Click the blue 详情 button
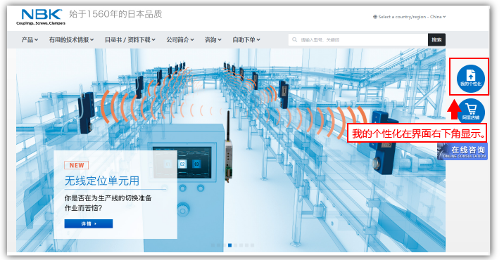 tap(89, 223)
